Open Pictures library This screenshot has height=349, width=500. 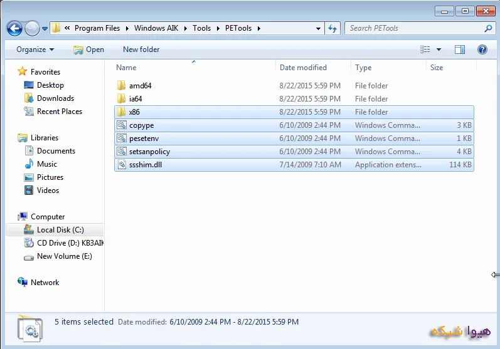click(x=50, y=177)
